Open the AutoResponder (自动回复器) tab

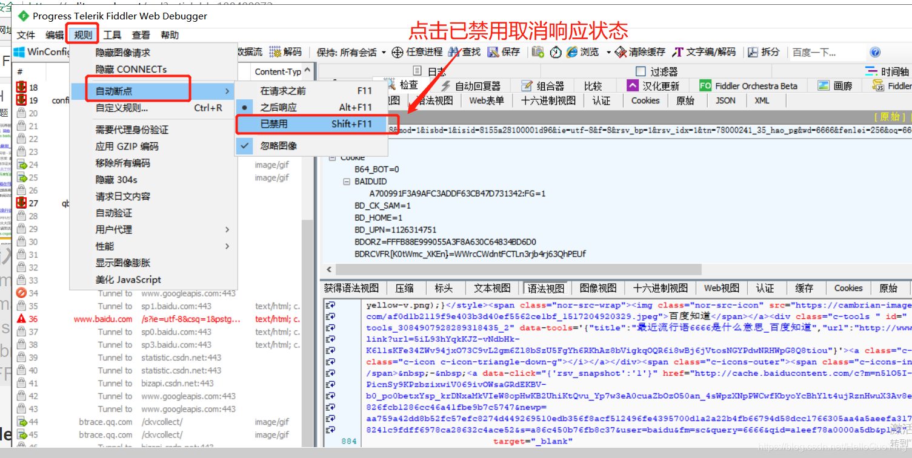point(470,86)
